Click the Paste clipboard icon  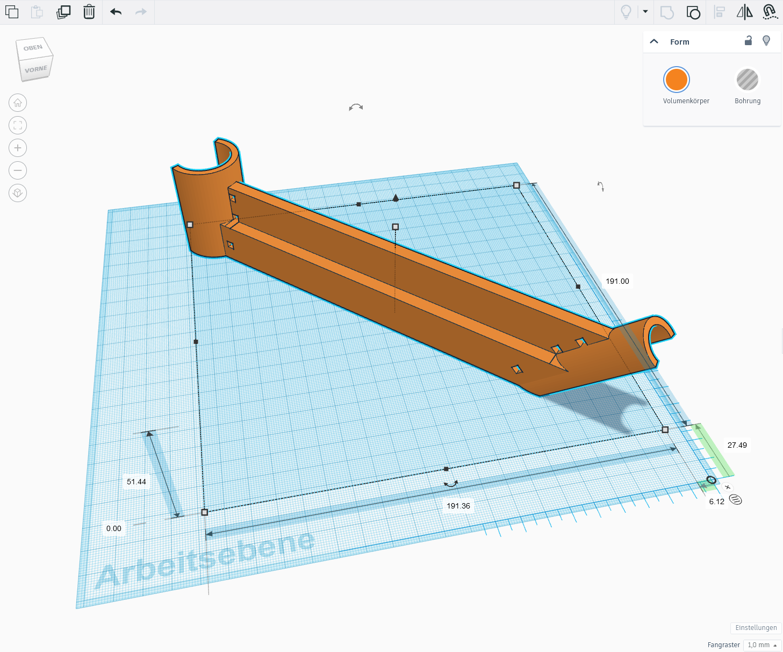click(37, 12)
